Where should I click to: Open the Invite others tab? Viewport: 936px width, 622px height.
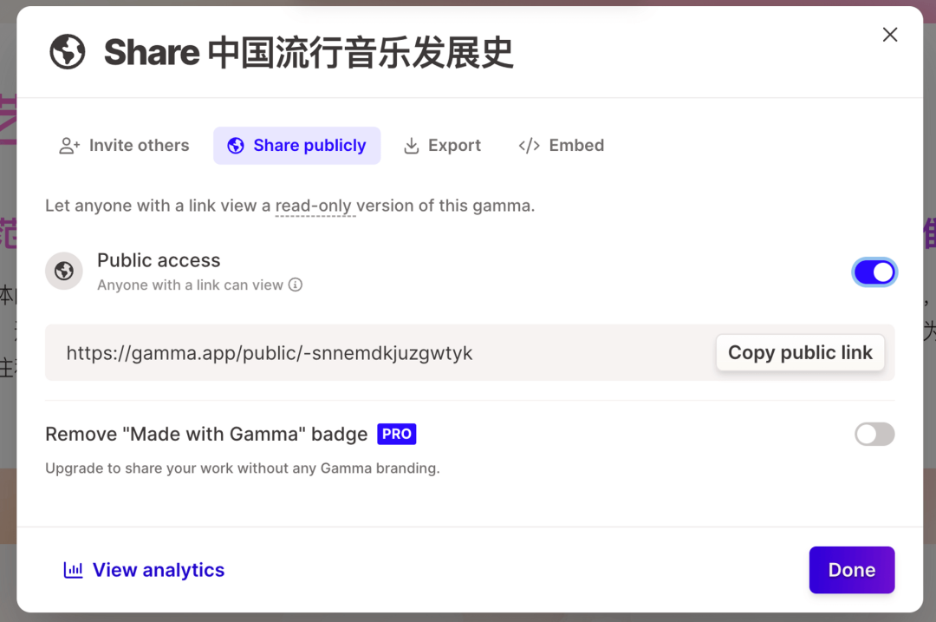[x=124, y=145]
